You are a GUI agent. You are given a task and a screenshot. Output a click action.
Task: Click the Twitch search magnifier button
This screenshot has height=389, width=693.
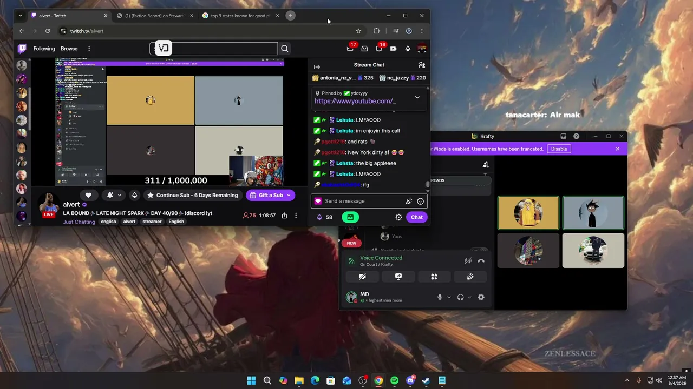pos(285,49)
